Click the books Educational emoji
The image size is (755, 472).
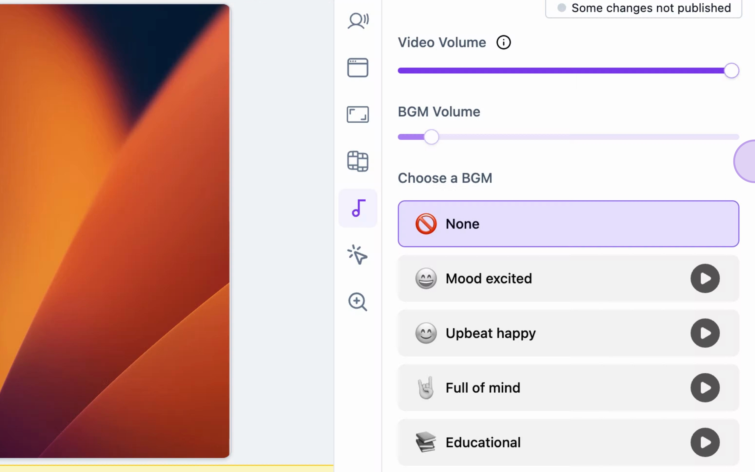tap(426, 442)
